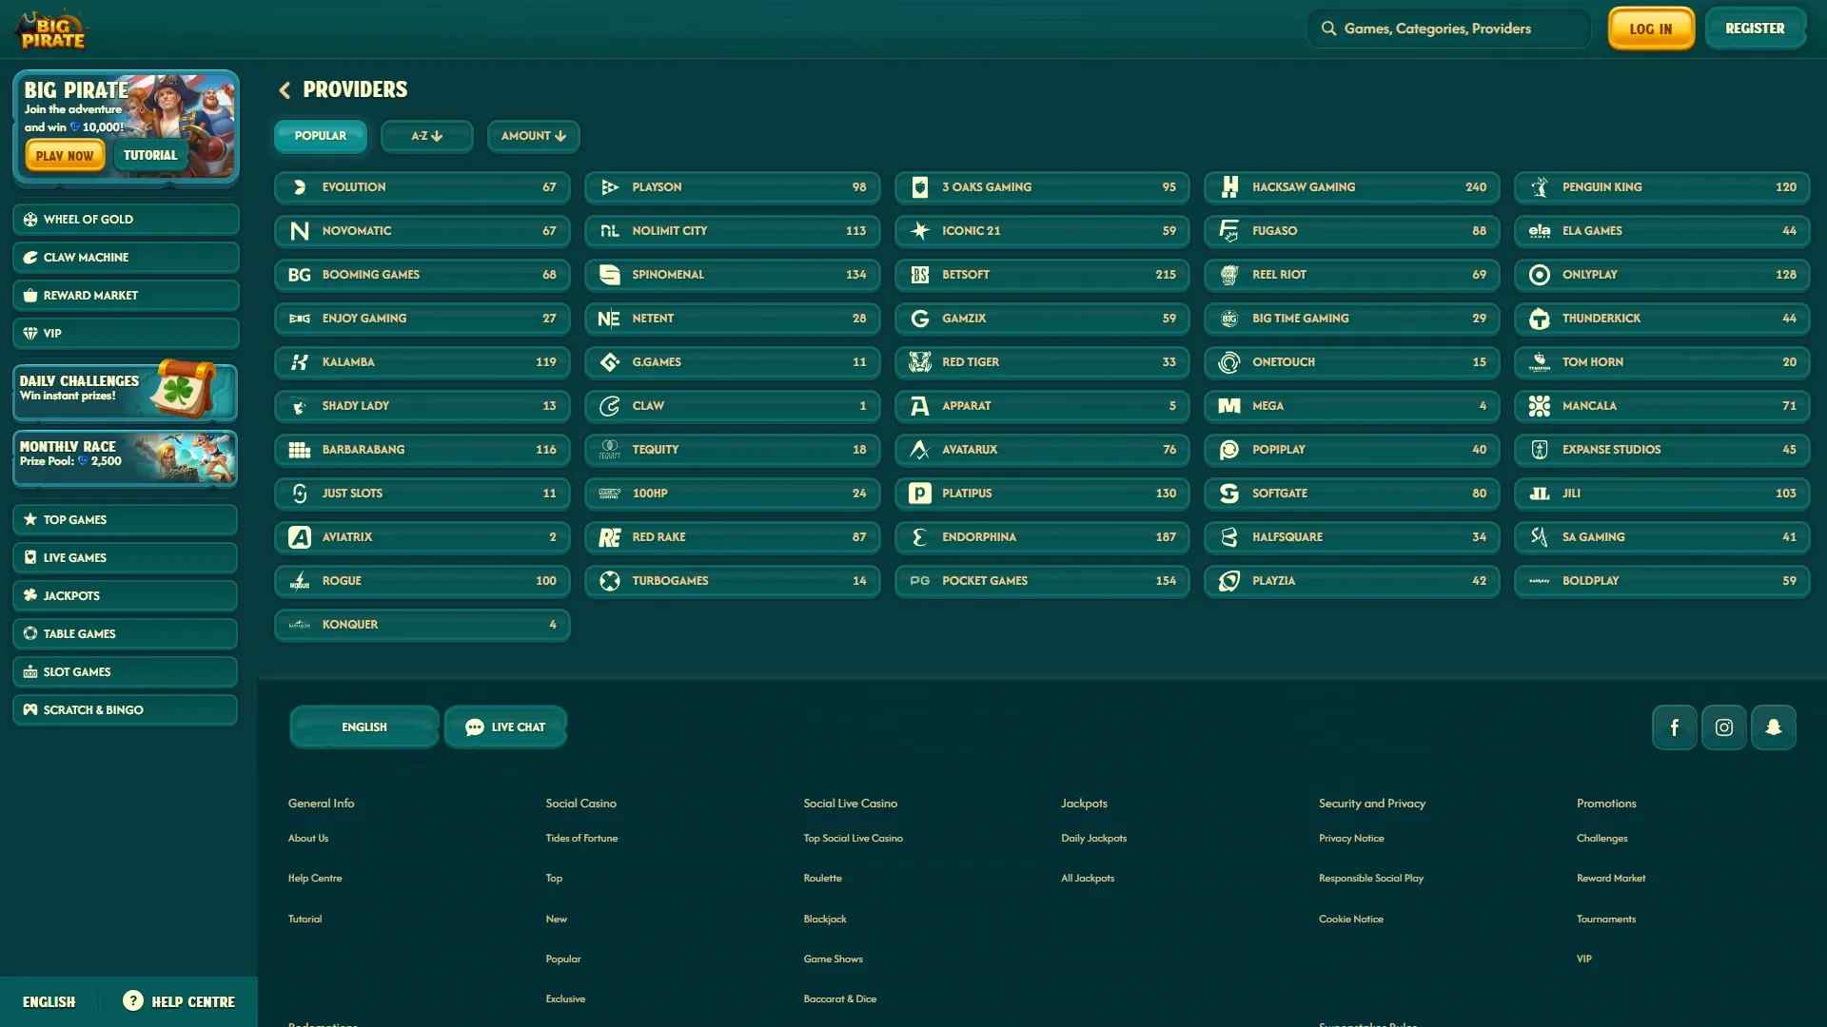
Task: Open Live Games in the sidebar
Action: coord(126,558)
